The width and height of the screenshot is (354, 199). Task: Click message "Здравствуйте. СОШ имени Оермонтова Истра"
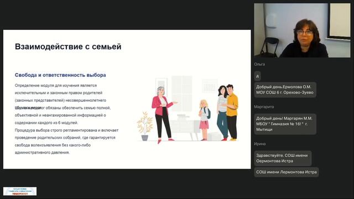tap(283, 158)
